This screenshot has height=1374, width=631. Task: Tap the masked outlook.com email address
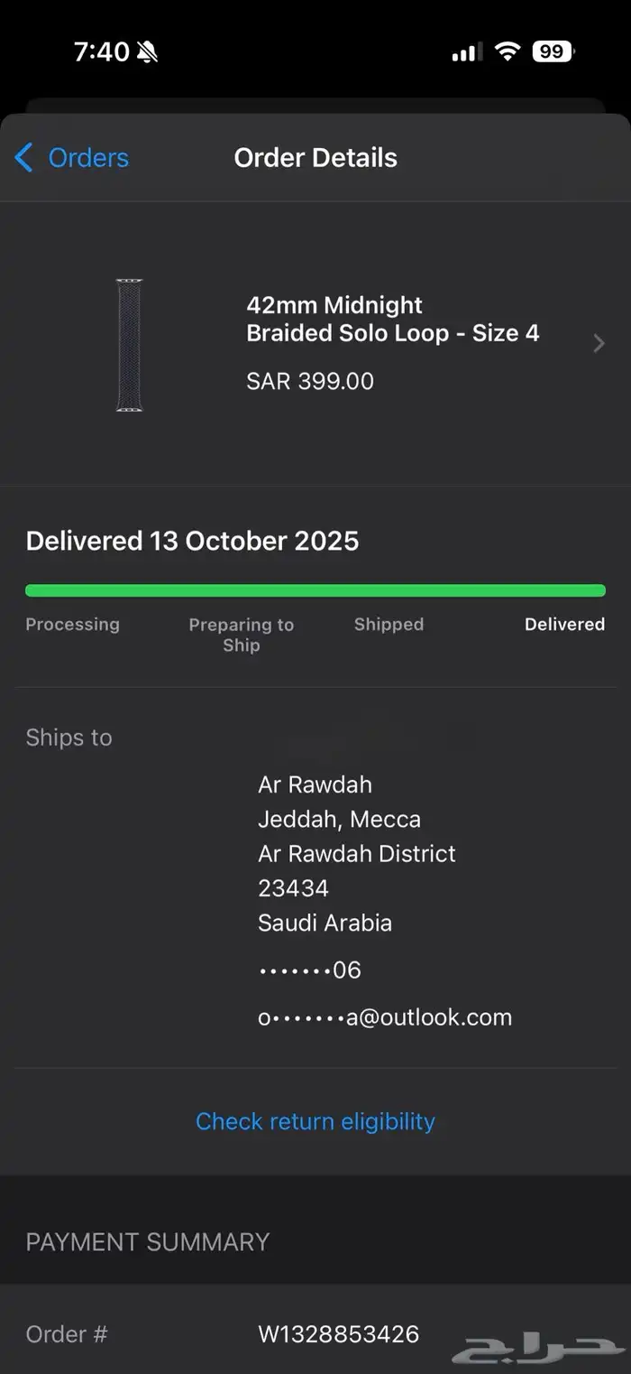coord(385,1017)
